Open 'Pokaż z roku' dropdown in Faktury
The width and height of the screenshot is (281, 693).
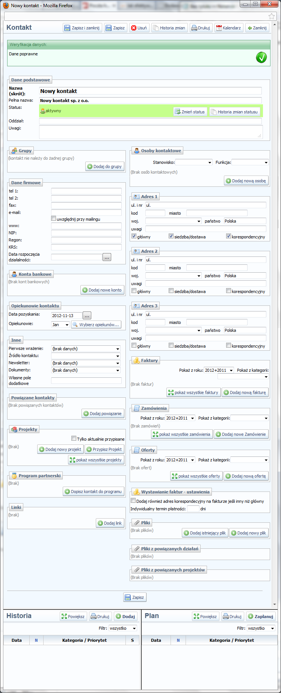219,370
